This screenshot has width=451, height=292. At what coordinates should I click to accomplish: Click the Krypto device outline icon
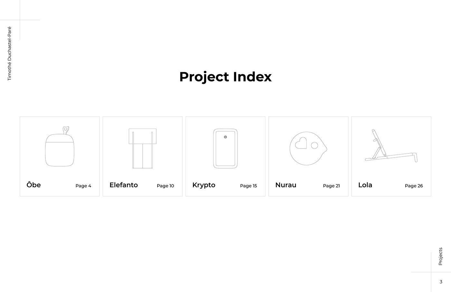tap(225, 148)
